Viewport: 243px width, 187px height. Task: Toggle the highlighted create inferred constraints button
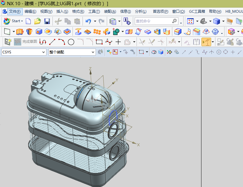(206, 42)
